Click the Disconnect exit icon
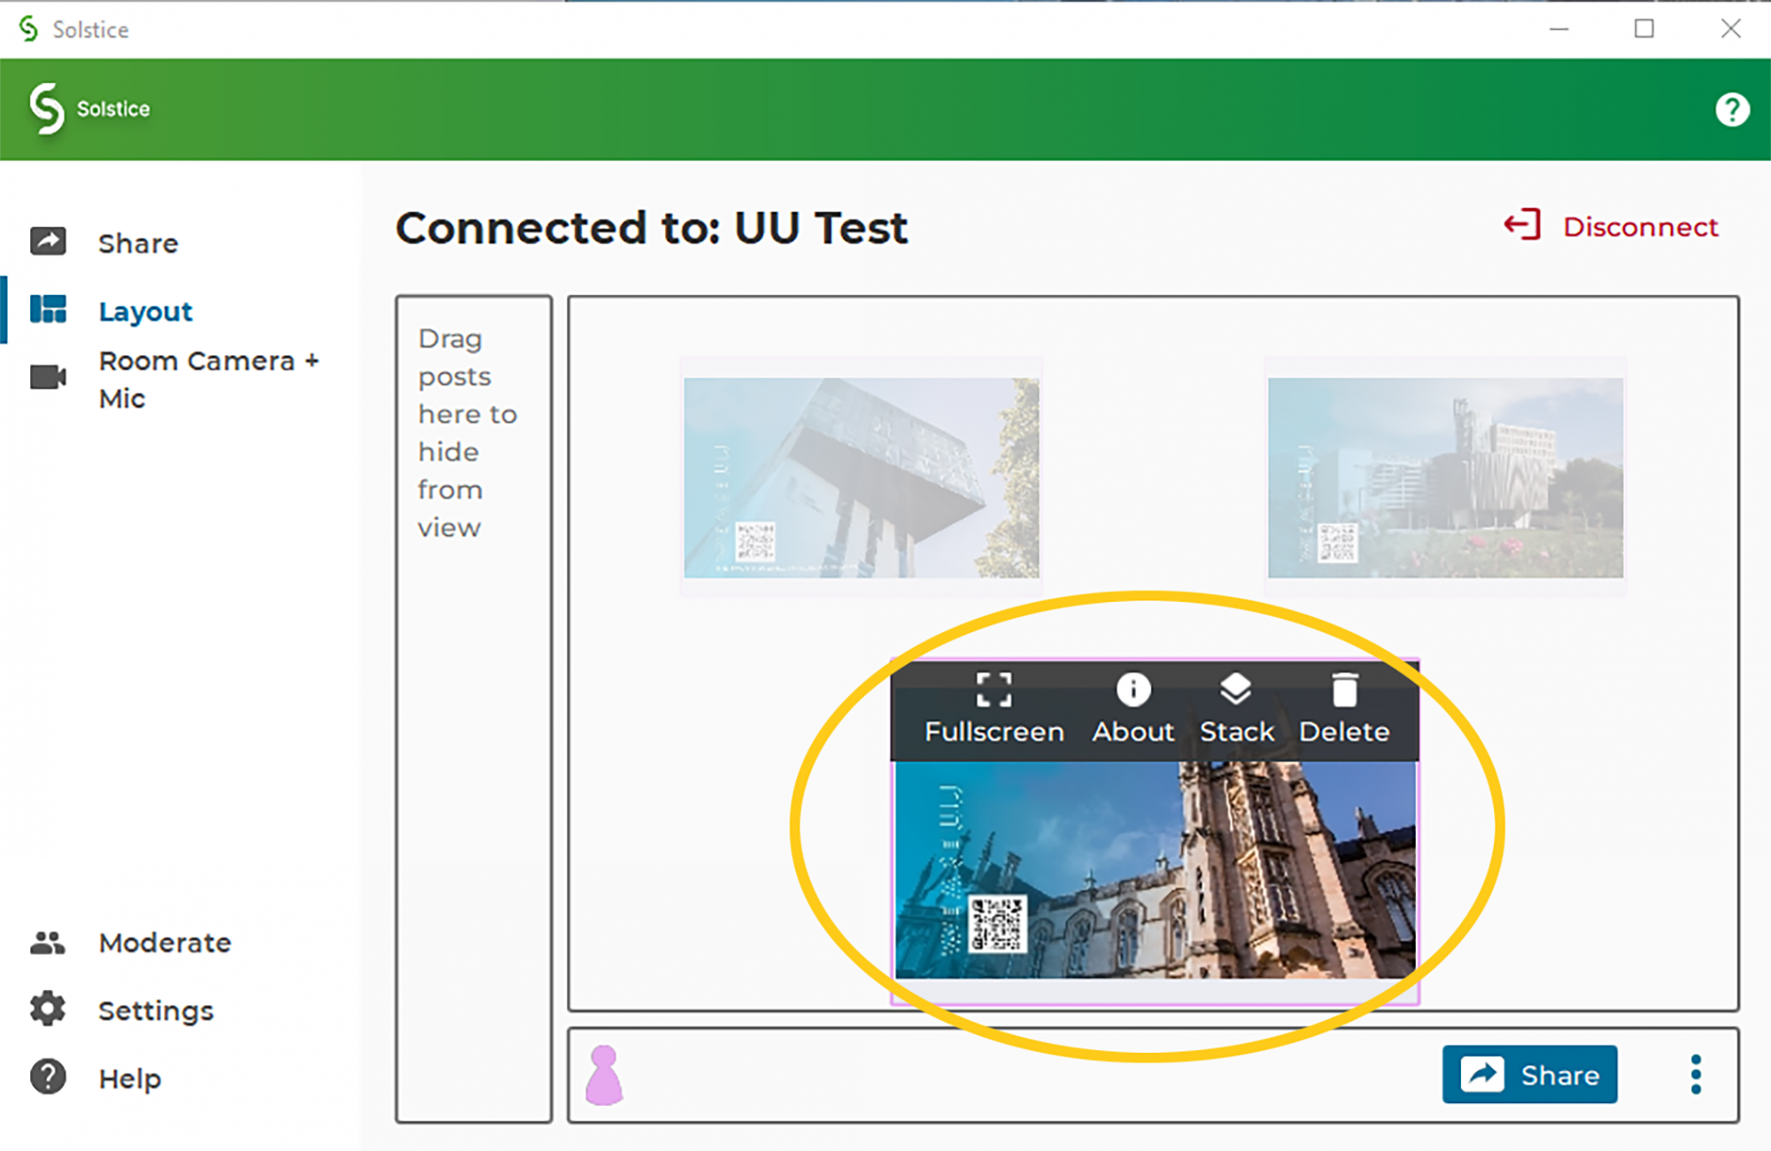This screenshot has height=1151, width=1771. click(x=1522, y=225)
